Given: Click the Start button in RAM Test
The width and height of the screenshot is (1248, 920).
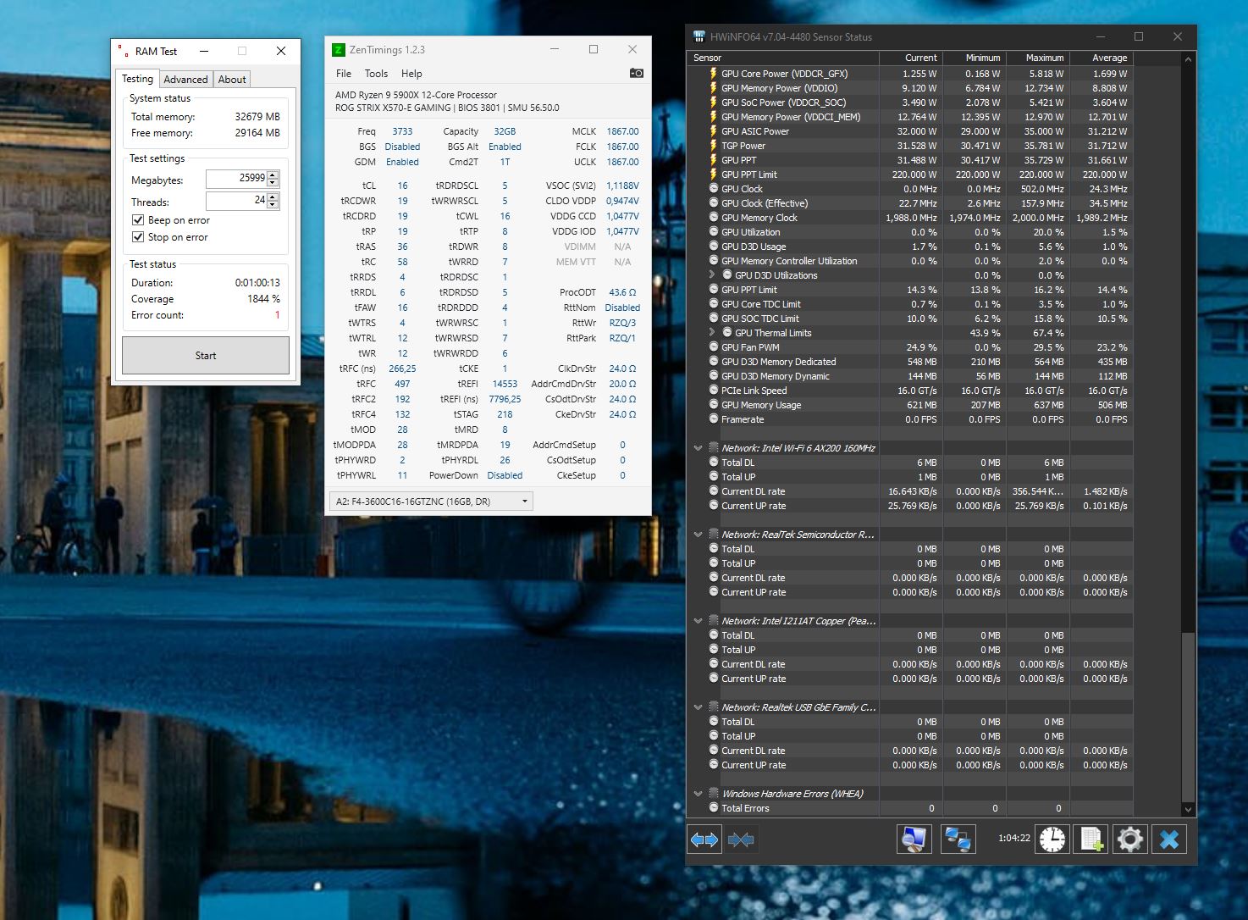Looking at the screenshot, I should coord(206,356).
